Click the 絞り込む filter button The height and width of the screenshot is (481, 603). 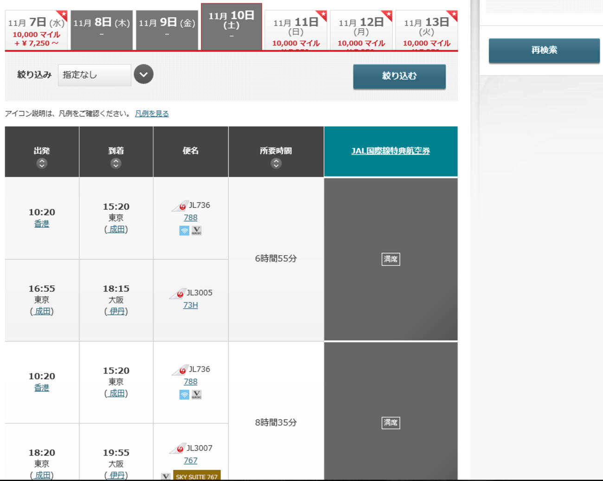pyautogui.click(x=399, y=76)
